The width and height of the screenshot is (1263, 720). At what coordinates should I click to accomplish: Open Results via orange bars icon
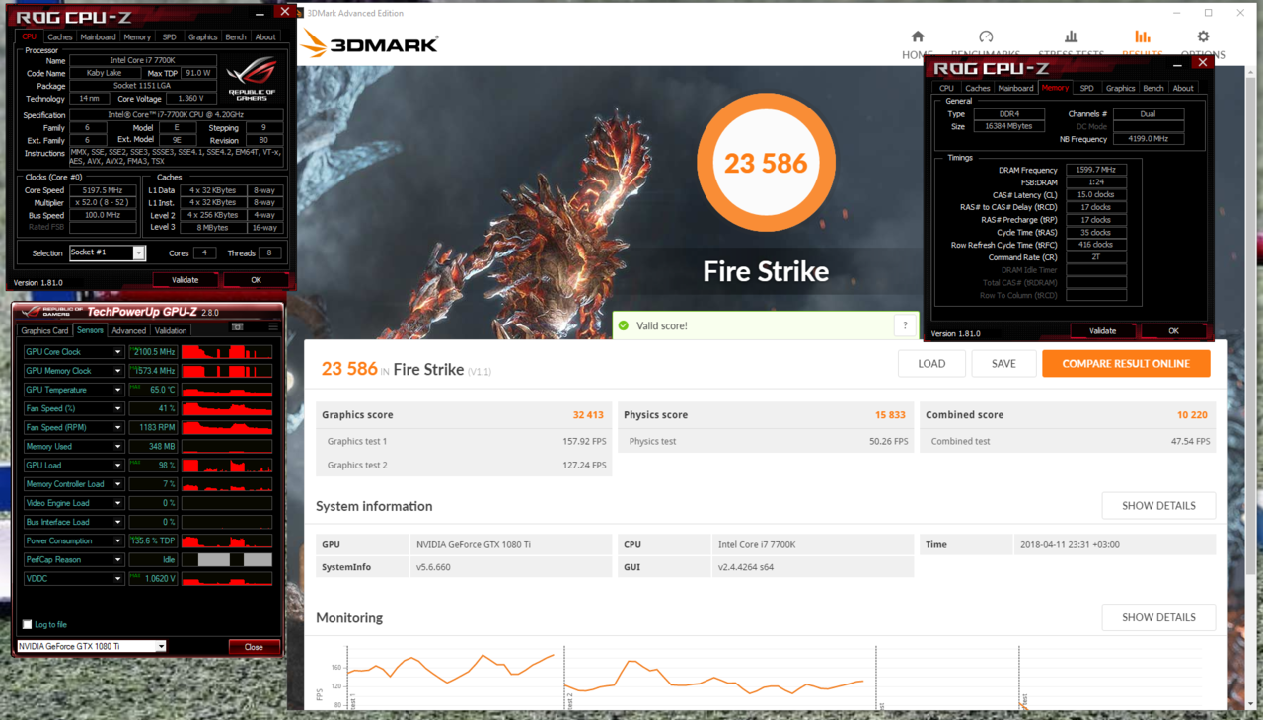(1142, 36)
